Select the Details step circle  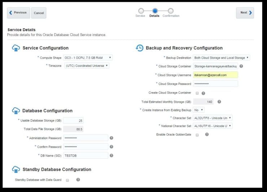pyautogui.click(x=155, y=11)
